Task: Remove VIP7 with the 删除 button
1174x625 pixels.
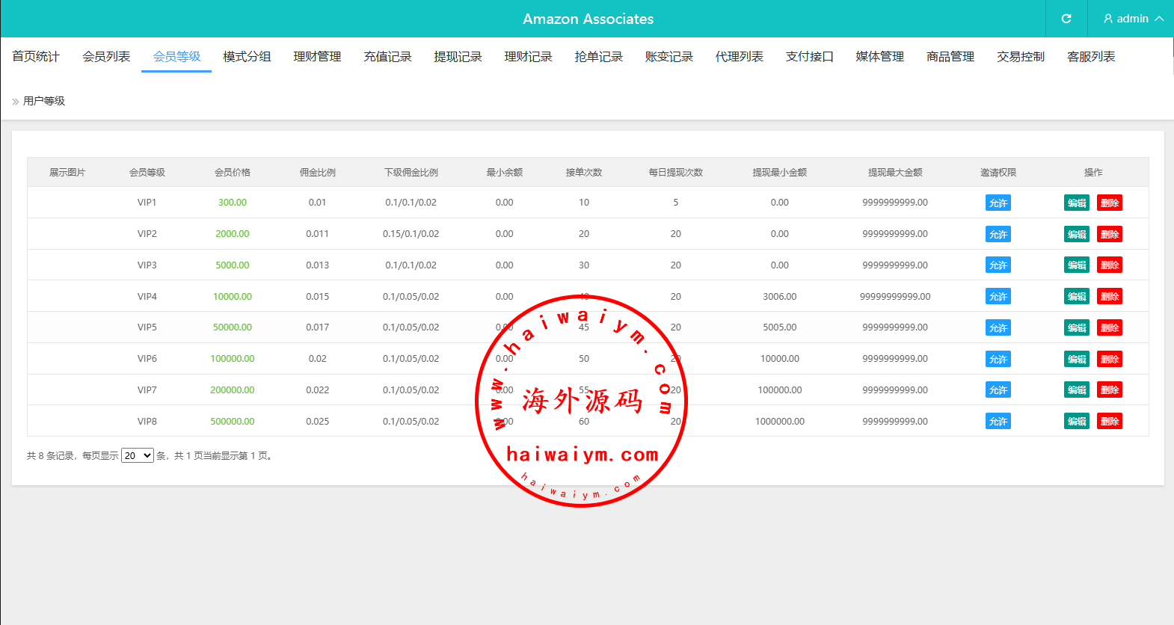Action: (1109, 390)
